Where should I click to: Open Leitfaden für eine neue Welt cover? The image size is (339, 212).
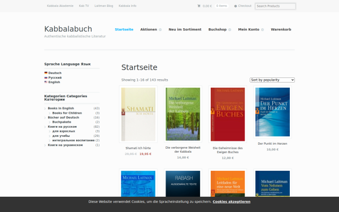(228, 183)
